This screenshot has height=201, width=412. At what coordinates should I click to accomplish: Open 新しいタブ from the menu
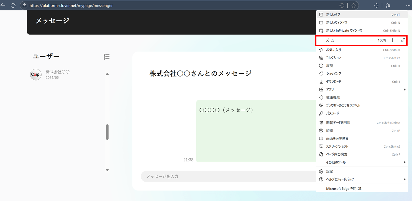click(x=362, y=15)
